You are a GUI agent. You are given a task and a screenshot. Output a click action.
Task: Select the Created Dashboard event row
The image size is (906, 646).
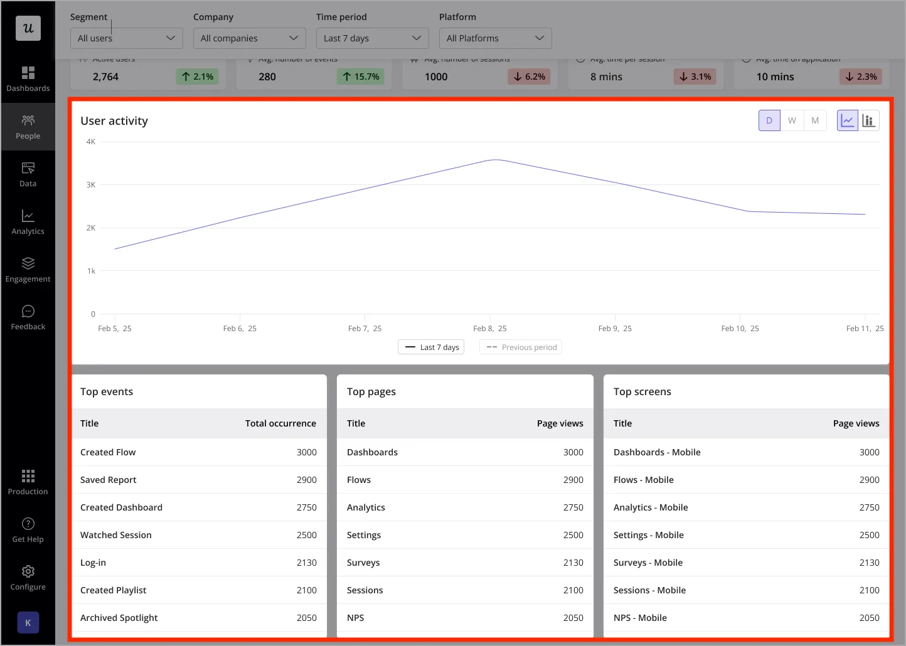(199, 507)
